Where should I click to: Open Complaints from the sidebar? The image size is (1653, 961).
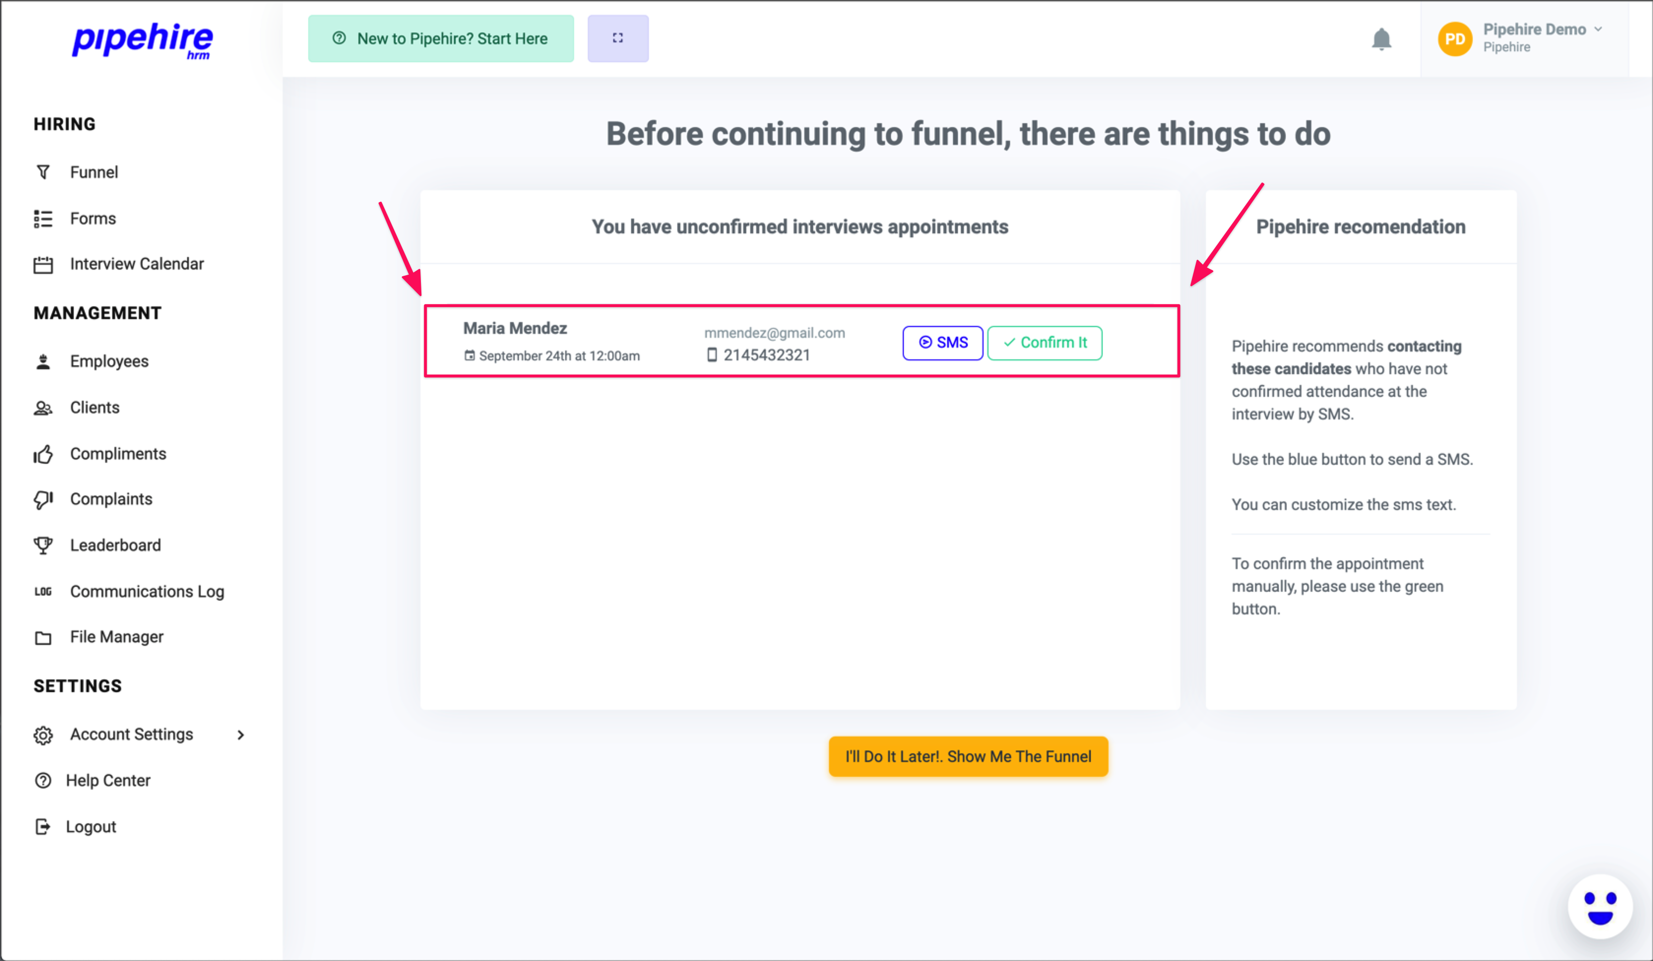pos(112,499)
